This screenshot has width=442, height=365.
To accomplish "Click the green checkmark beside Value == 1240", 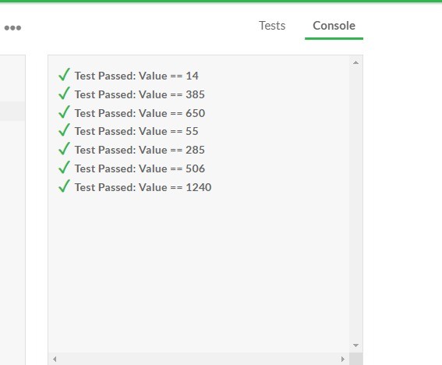I will tap(64, 186).
